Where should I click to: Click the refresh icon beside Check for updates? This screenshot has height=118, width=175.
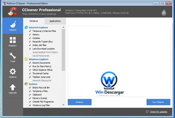point(147,112)
